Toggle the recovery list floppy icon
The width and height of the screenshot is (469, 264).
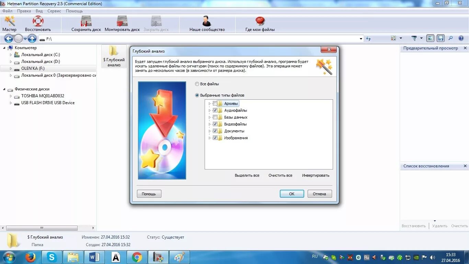441,38
